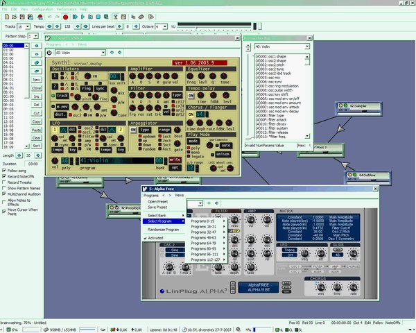Click Alpha Free next program green arrow
The height and width of the screenshot is (333, 416).
pos(217,203)
